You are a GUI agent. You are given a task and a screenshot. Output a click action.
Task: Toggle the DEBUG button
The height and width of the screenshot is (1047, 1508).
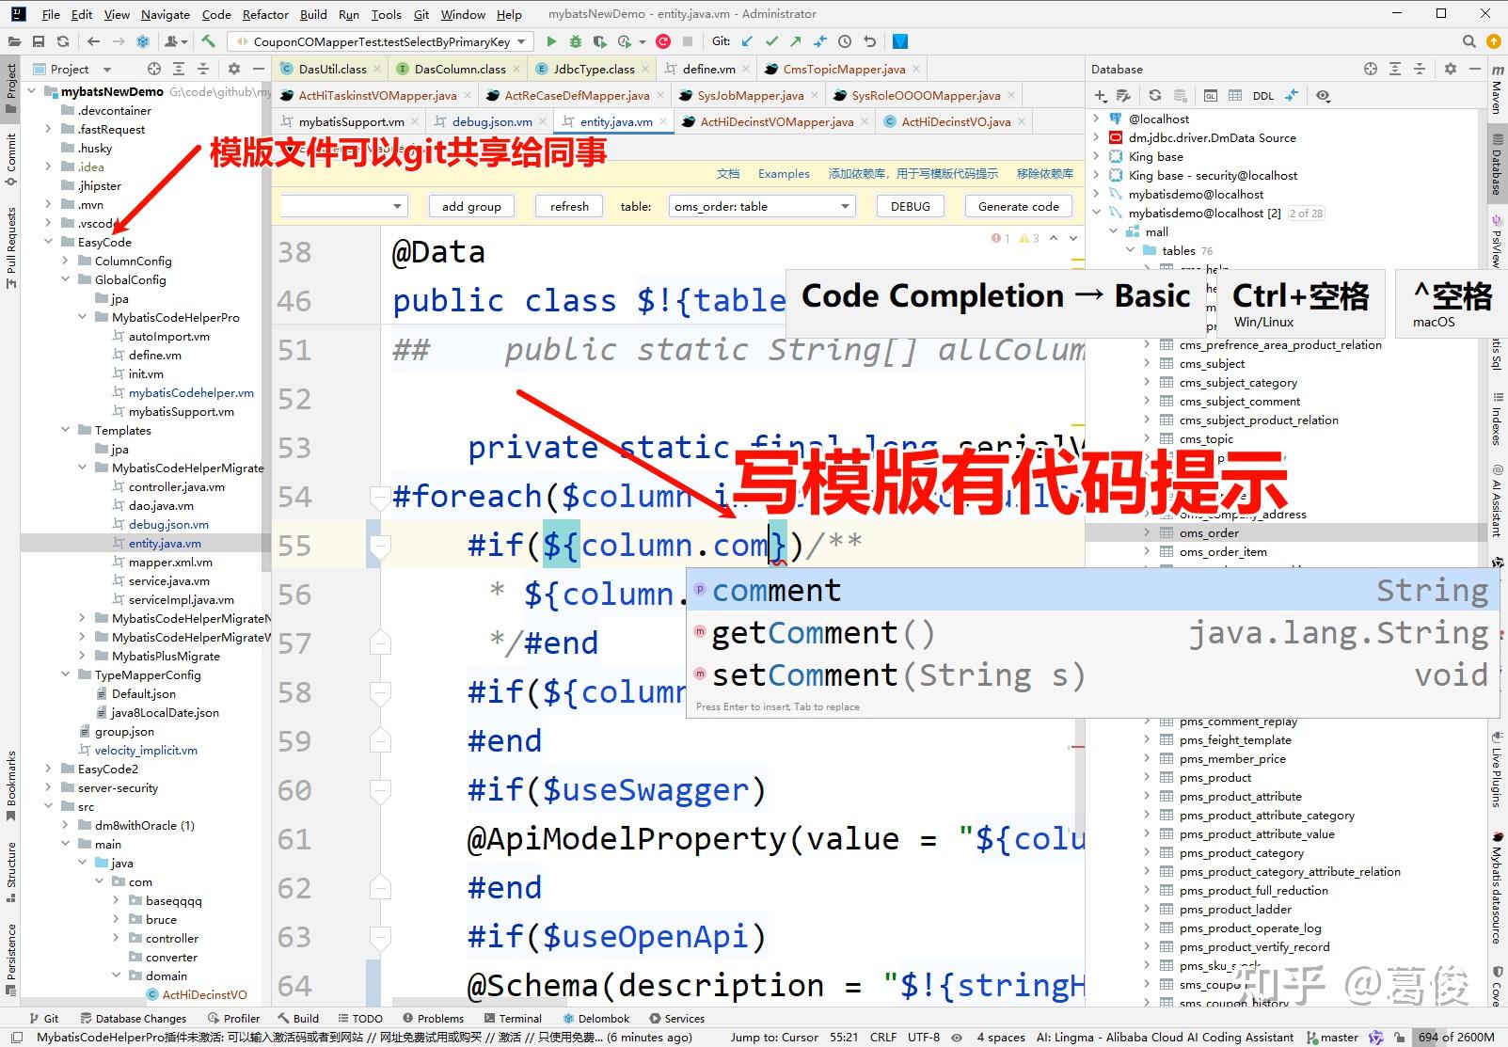click(x=909, y=206)
